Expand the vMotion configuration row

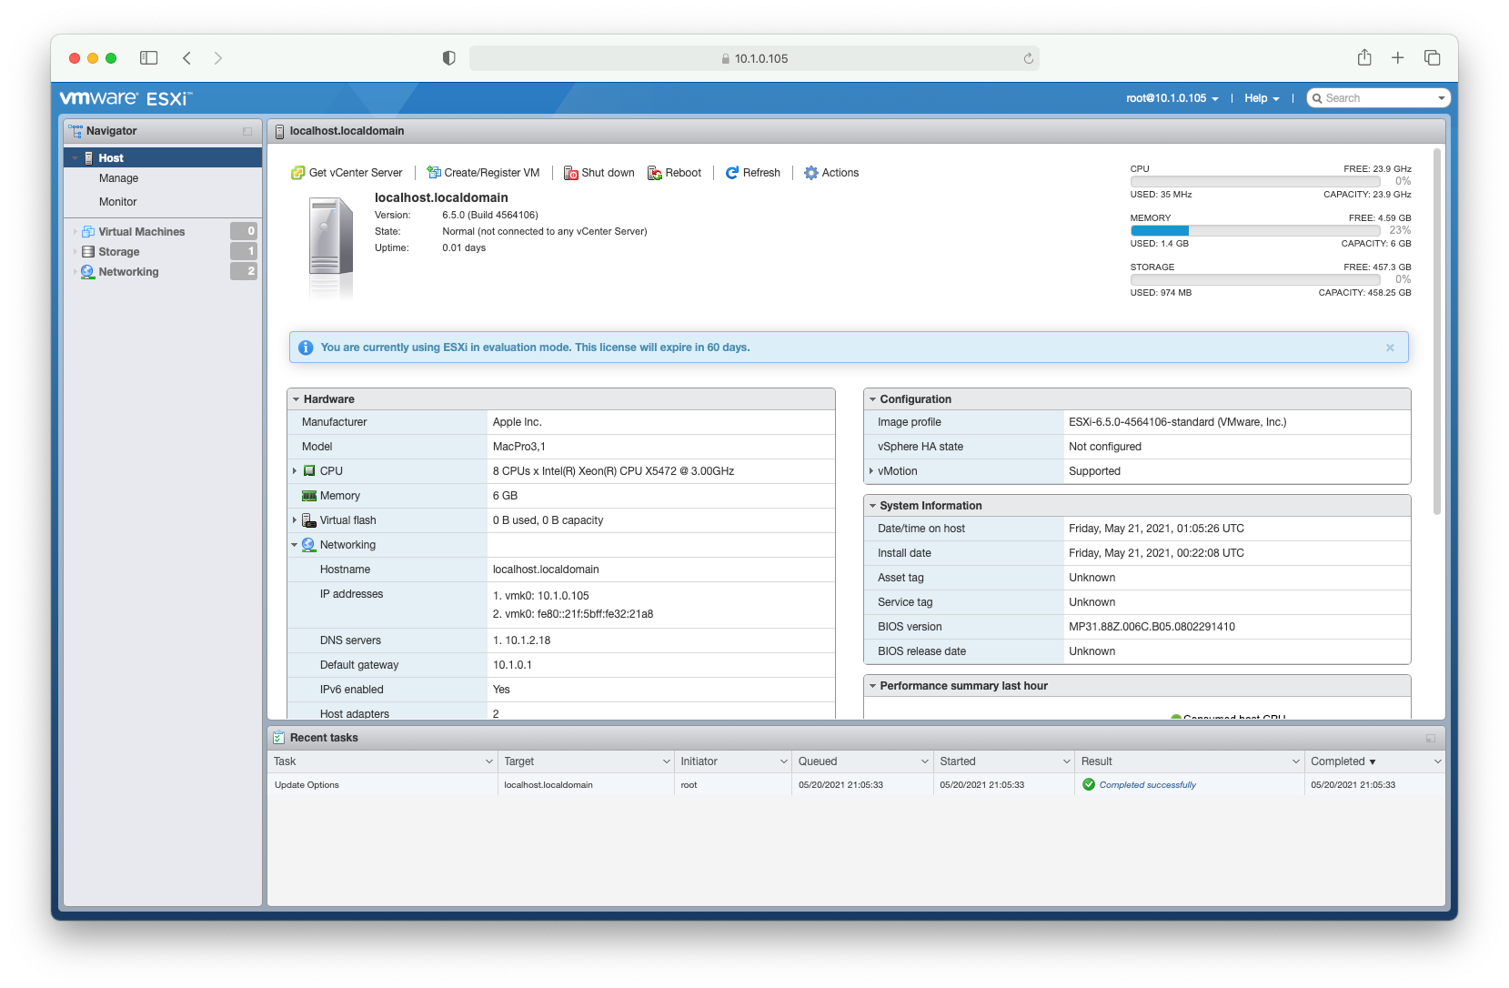coord(871,471)
